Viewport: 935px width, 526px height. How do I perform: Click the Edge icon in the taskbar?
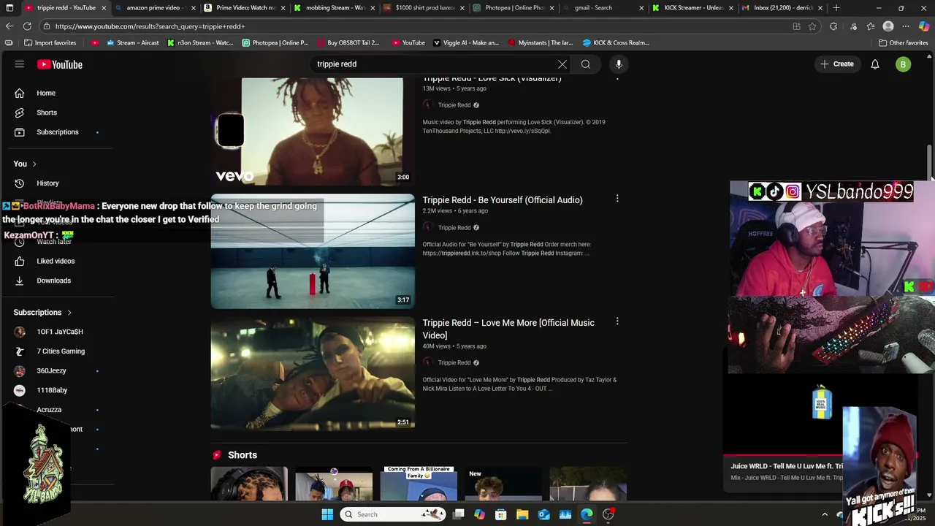tap(587, 514)
